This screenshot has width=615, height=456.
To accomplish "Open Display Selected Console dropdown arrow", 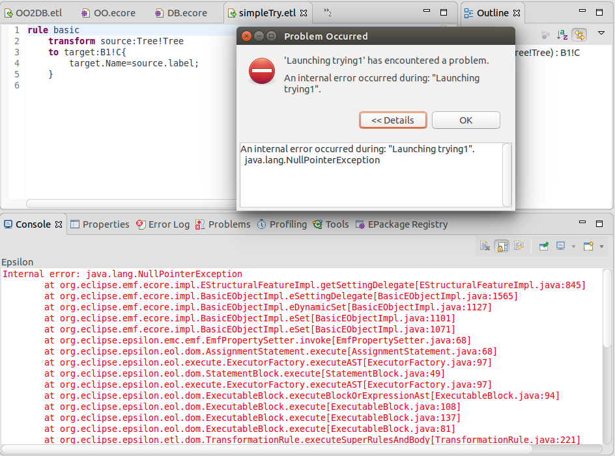I will click(x=573, y=247).
